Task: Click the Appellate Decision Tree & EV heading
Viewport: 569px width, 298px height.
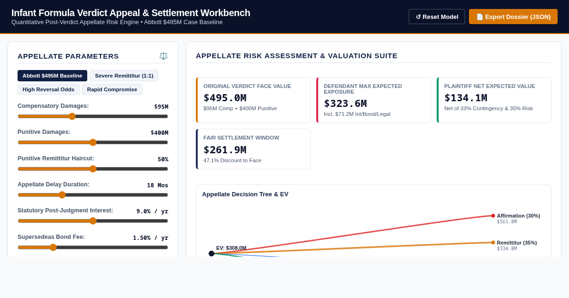Action: click(x=245, y=194)
